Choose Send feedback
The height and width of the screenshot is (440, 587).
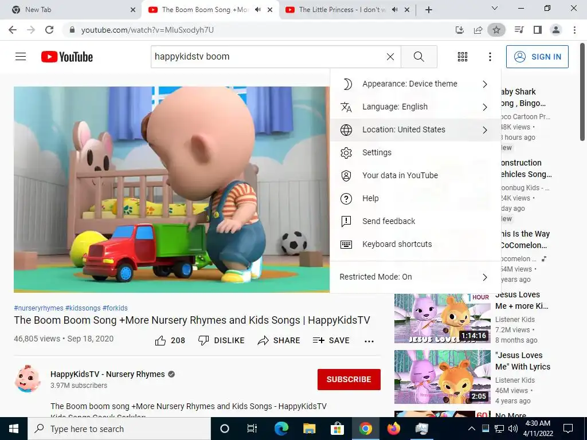point(416,221)
